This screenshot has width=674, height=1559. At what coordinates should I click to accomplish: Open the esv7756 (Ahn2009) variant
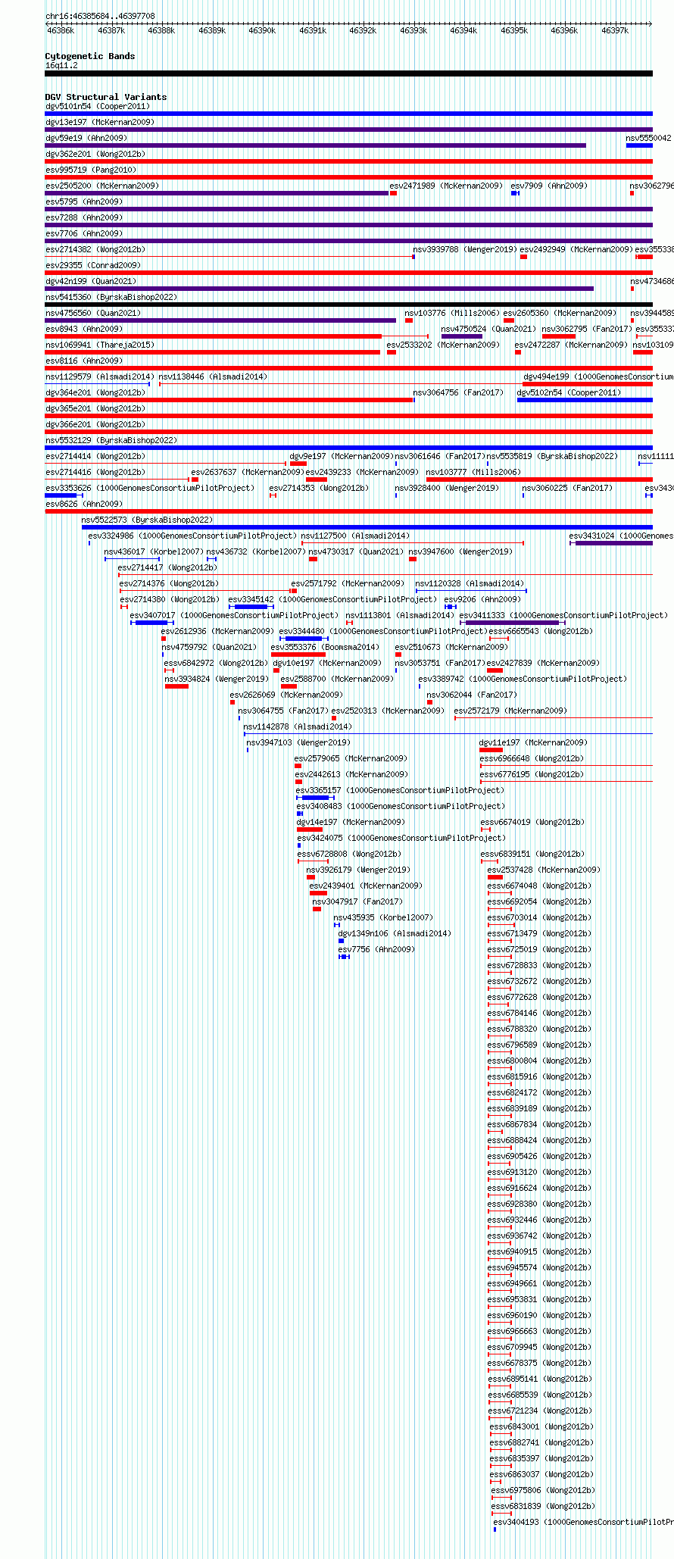click(x=377, y=949)
